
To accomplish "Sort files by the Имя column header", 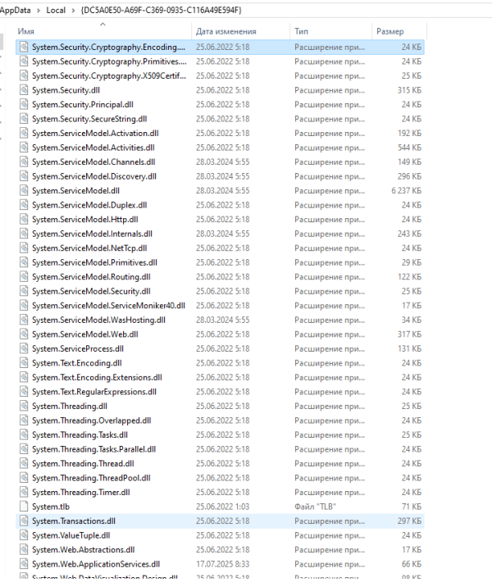I will click(26, 31).
